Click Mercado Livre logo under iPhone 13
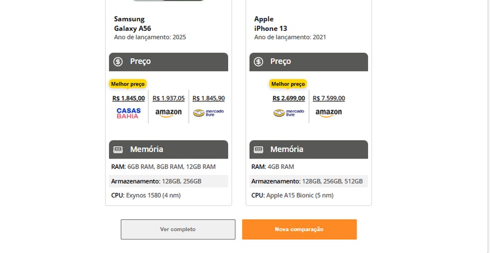The height and width of the screenshot is (253, 490). click(289, 113)
